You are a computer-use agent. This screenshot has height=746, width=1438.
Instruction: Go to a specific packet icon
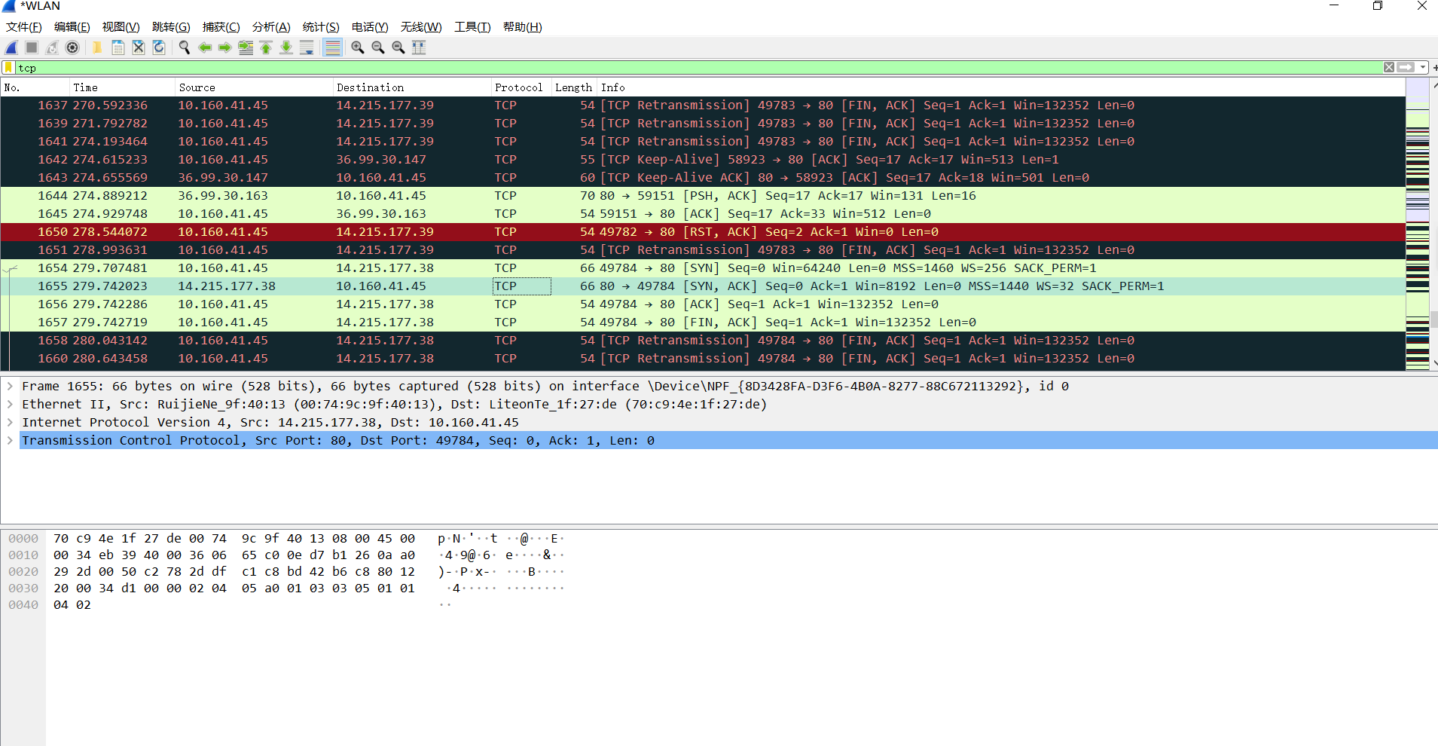(x=246, y=47)
